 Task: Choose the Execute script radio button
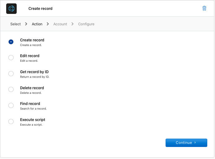11,121
